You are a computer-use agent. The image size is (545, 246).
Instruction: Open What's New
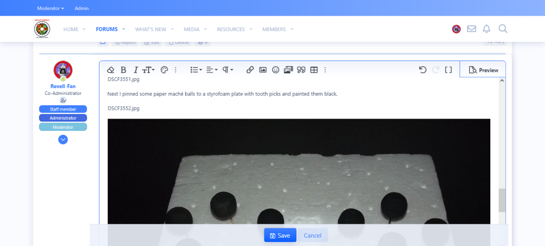pos(151,29)
